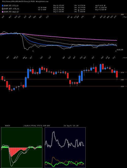The image size is (127, 168).
Task: Click the Day O: 578.50 value
Action: (58, 6)
